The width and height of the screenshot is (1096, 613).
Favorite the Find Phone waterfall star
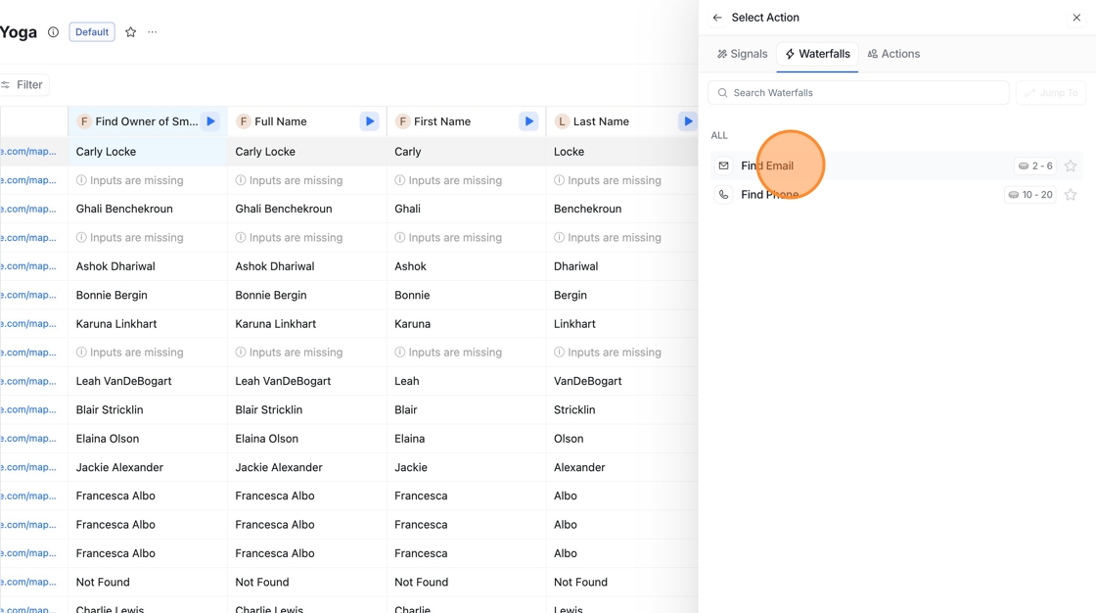point(1071,195)
